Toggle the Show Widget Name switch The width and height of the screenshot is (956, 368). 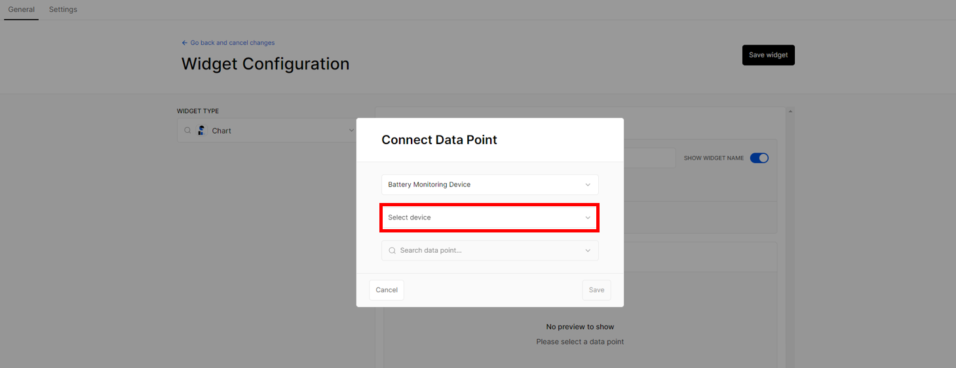coord(759,158)
